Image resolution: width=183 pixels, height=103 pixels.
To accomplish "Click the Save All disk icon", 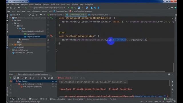I will pos(11,8).
